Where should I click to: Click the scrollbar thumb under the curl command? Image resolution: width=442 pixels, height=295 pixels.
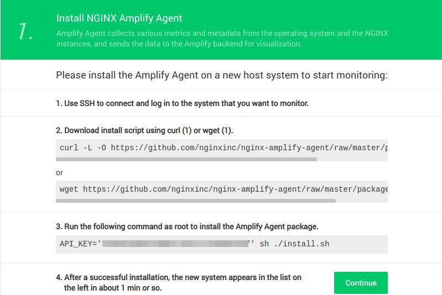pyautogui.click(x=186, y=159)
